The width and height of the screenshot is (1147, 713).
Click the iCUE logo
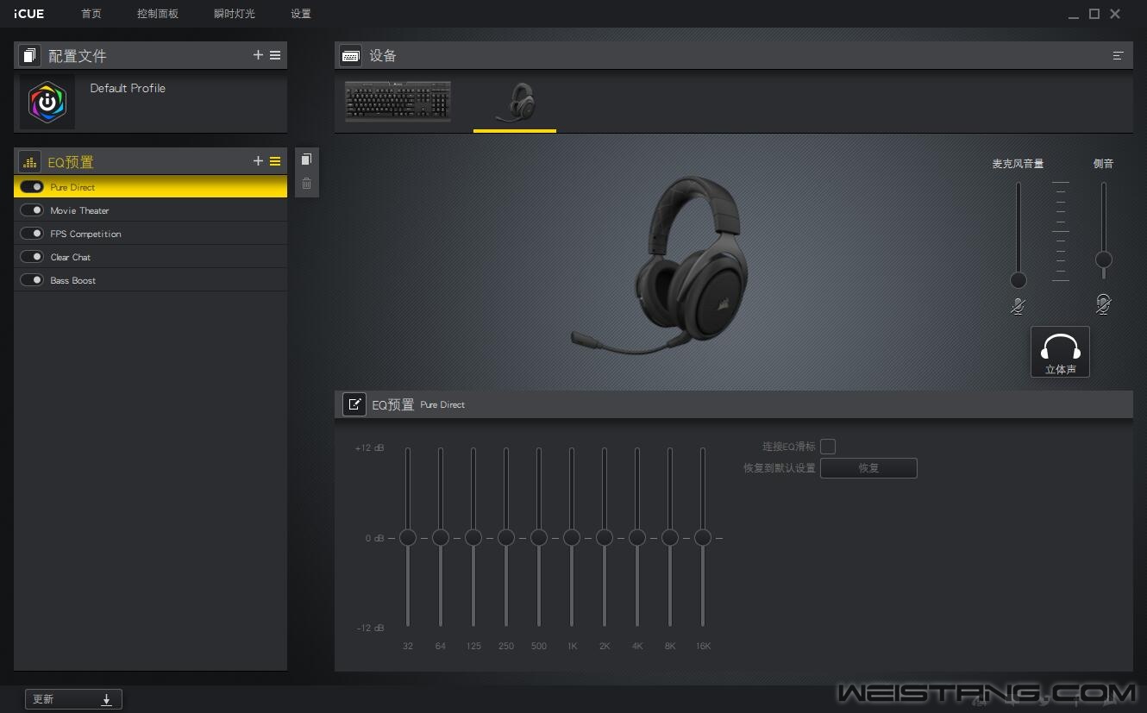click(29, 14)
